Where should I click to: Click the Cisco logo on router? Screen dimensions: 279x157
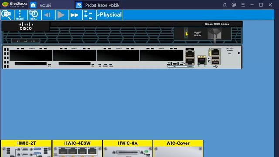click(26, 26)
